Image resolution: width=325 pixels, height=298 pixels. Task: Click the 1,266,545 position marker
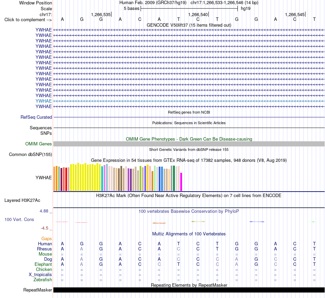pos(295,14)
